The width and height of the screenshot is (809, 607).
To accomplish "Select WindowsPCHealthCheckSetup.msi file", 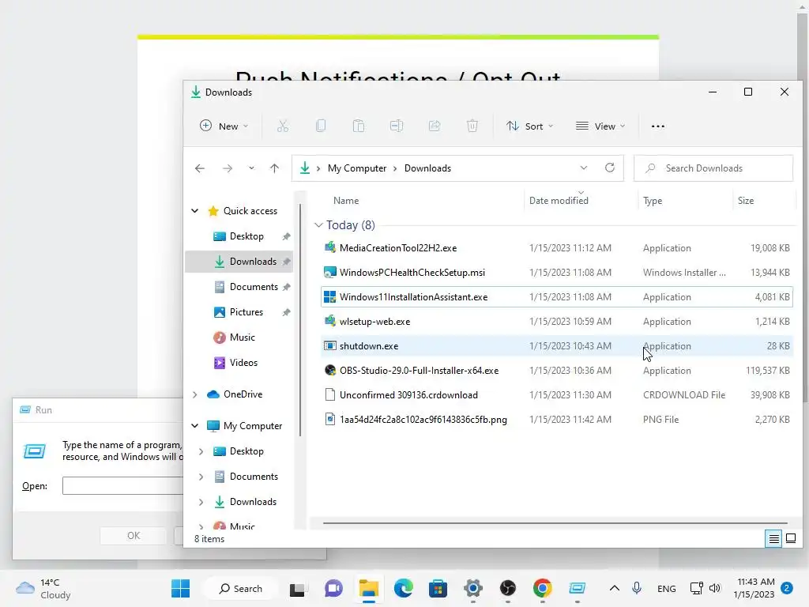I will 557,273.
